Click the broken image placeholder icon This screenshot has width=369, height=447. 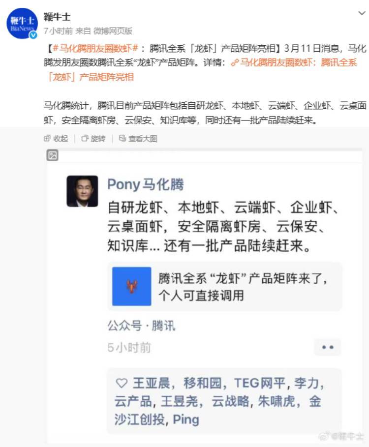click(53, 155)
